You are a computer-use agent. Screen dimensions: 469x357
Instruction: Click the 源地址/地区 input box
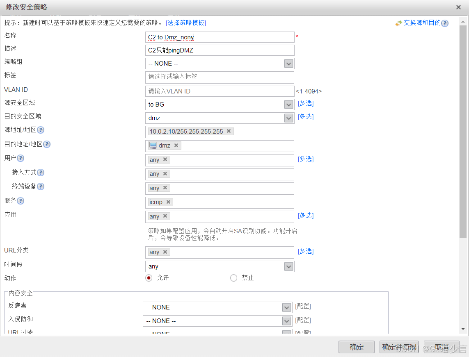[220, 132]
